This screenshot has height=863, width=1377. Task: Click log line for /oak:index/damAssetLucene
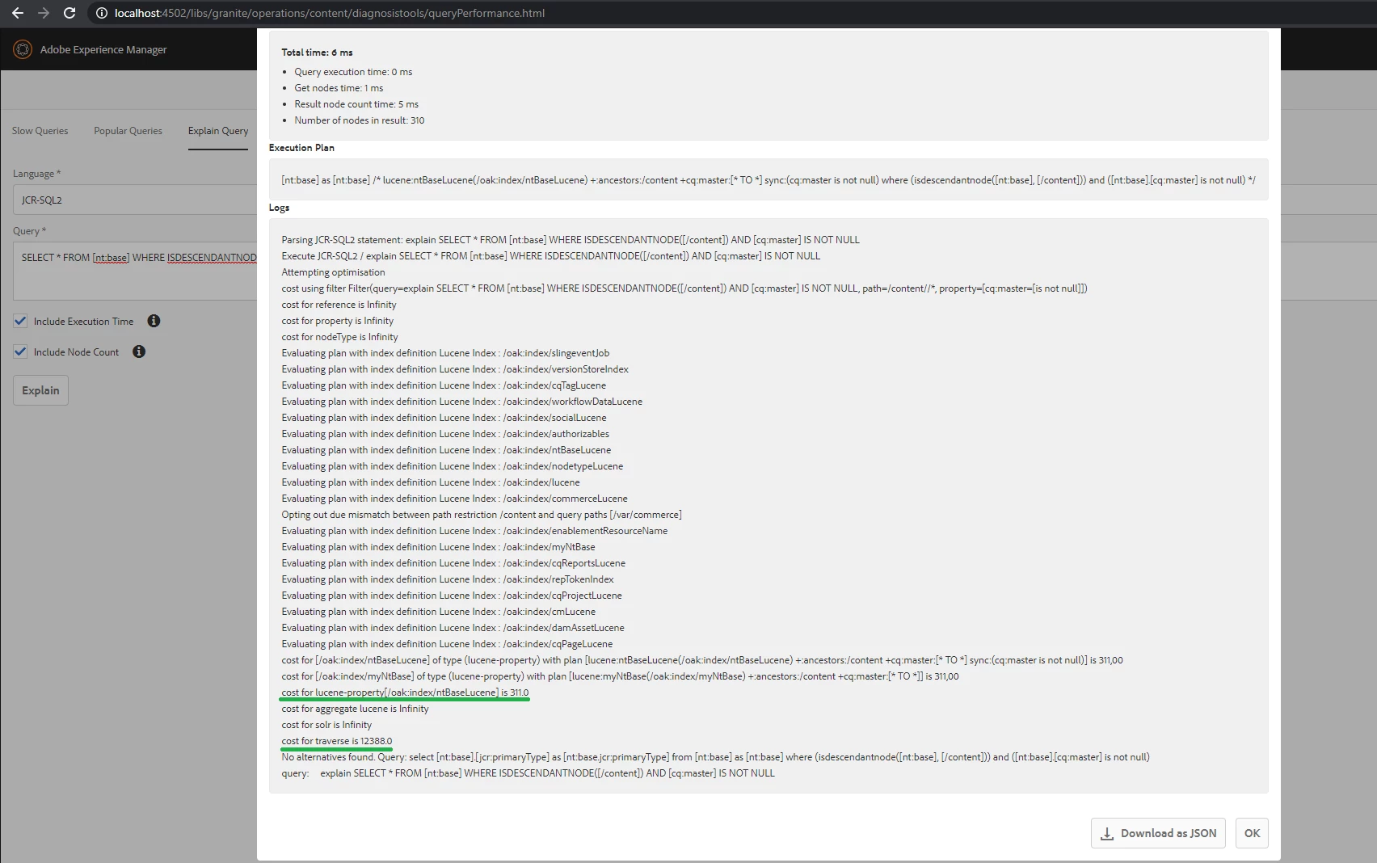(x=453, y=628)
